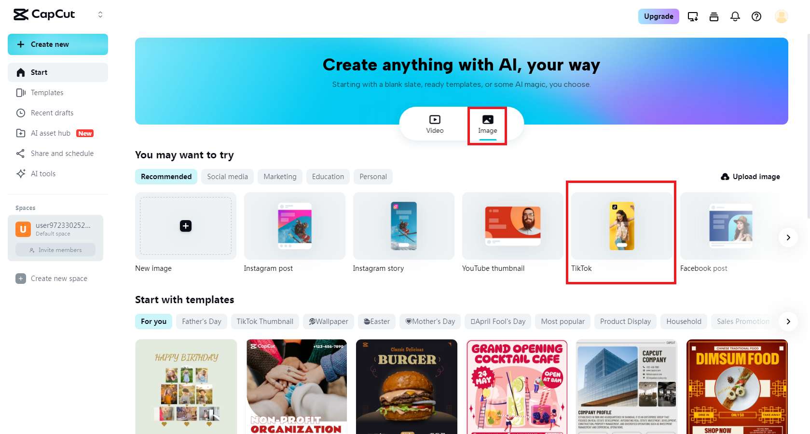Expand the CapCut workspace switcher arrows
Image resolution: width=810 pixels, height=434 pixels.
100,14
